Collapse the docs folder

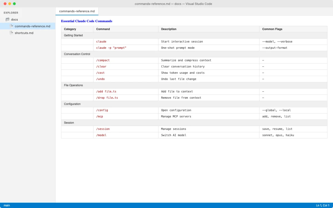pos(28,19)
